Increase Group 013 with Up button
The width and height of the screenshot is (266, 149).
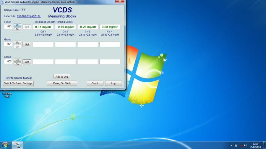point(17,25)
